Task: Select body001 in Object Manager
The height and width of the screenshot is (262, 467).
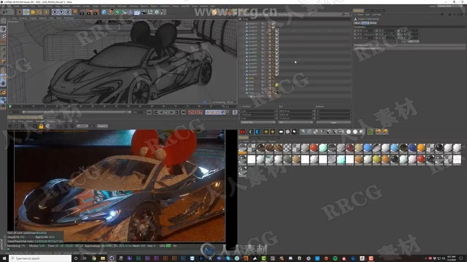Action: (252, 74)
